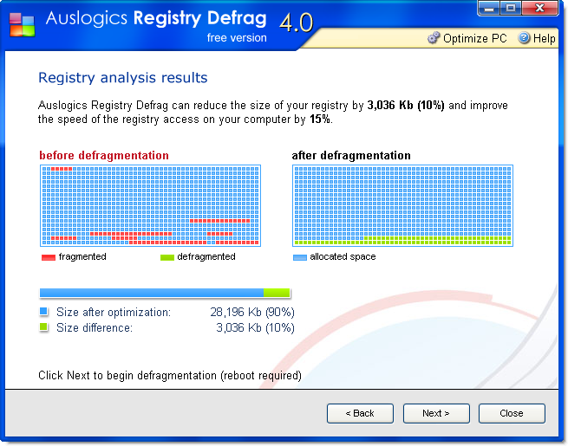Click the green defragmented legend swatch

(x=167, y=257)
